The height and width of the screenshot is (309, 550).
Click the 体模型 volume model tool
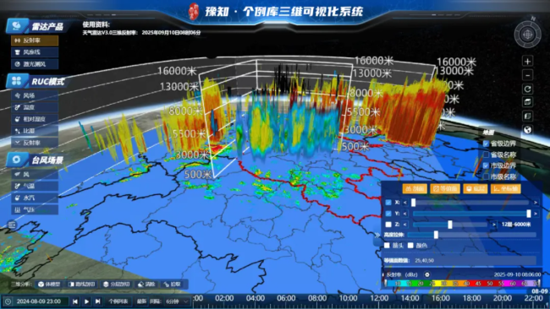pyautogui.click(x=49, y=285)
